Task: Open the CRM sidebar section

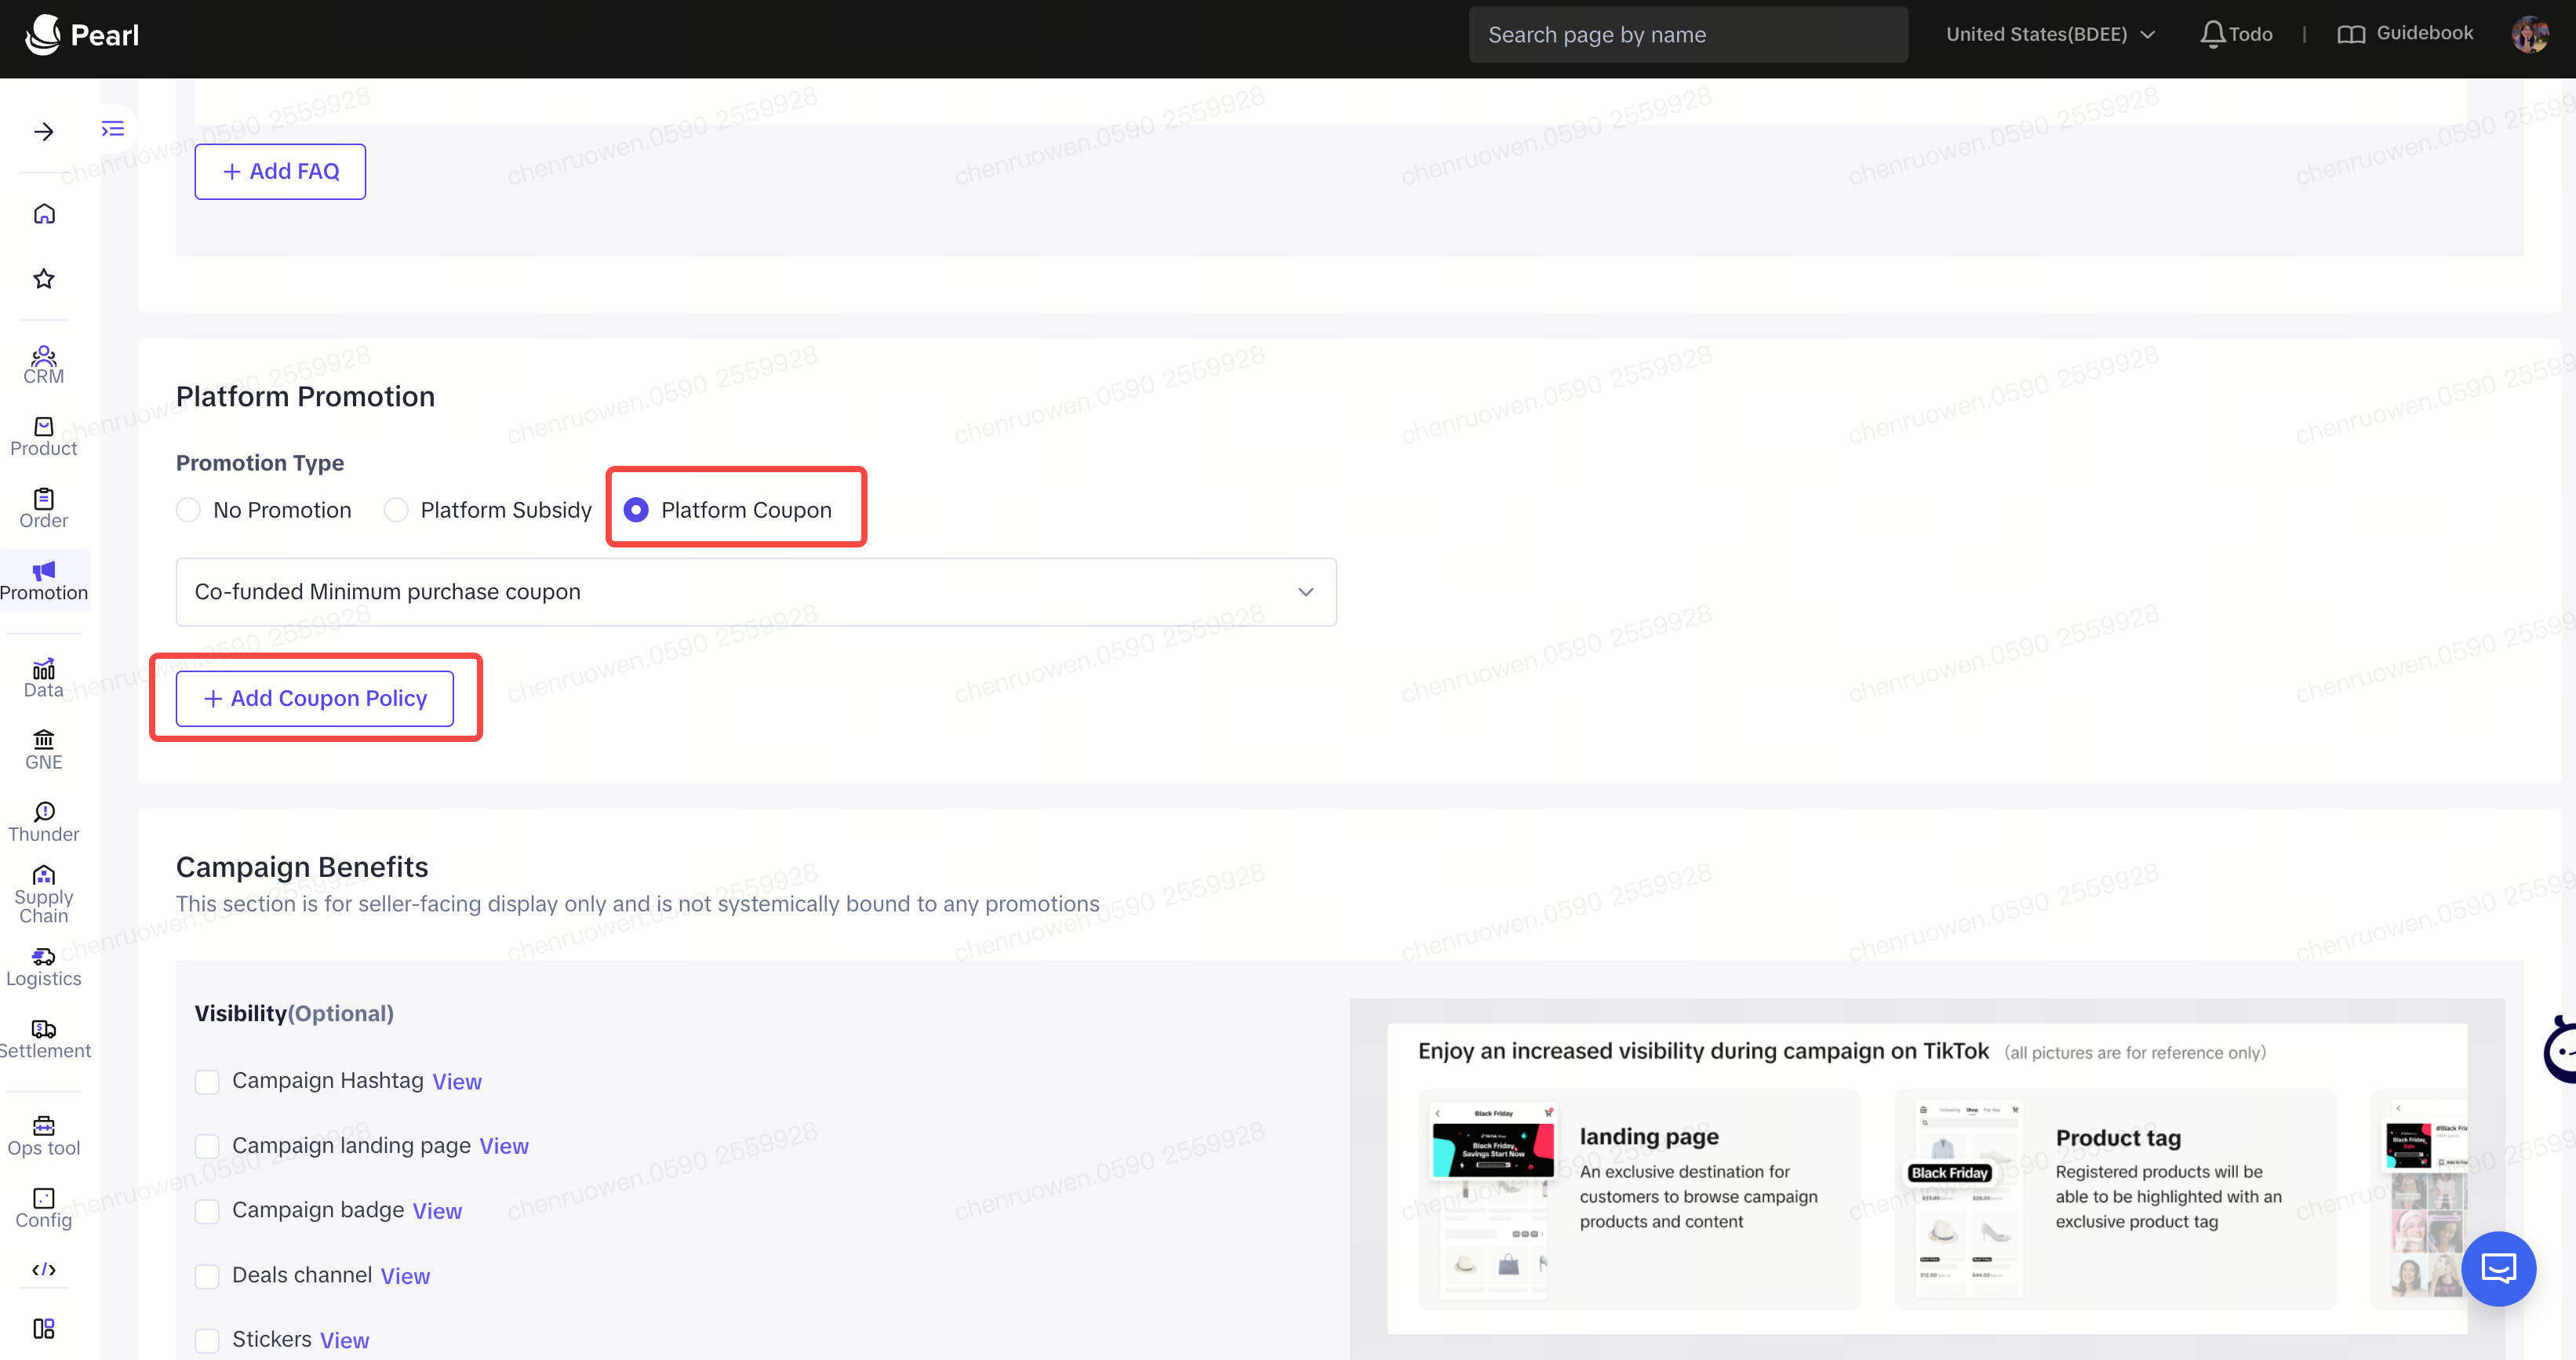Action: point(44,365)
